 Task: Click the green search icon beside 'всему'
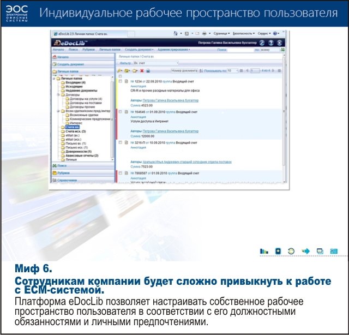pos(282,50)
